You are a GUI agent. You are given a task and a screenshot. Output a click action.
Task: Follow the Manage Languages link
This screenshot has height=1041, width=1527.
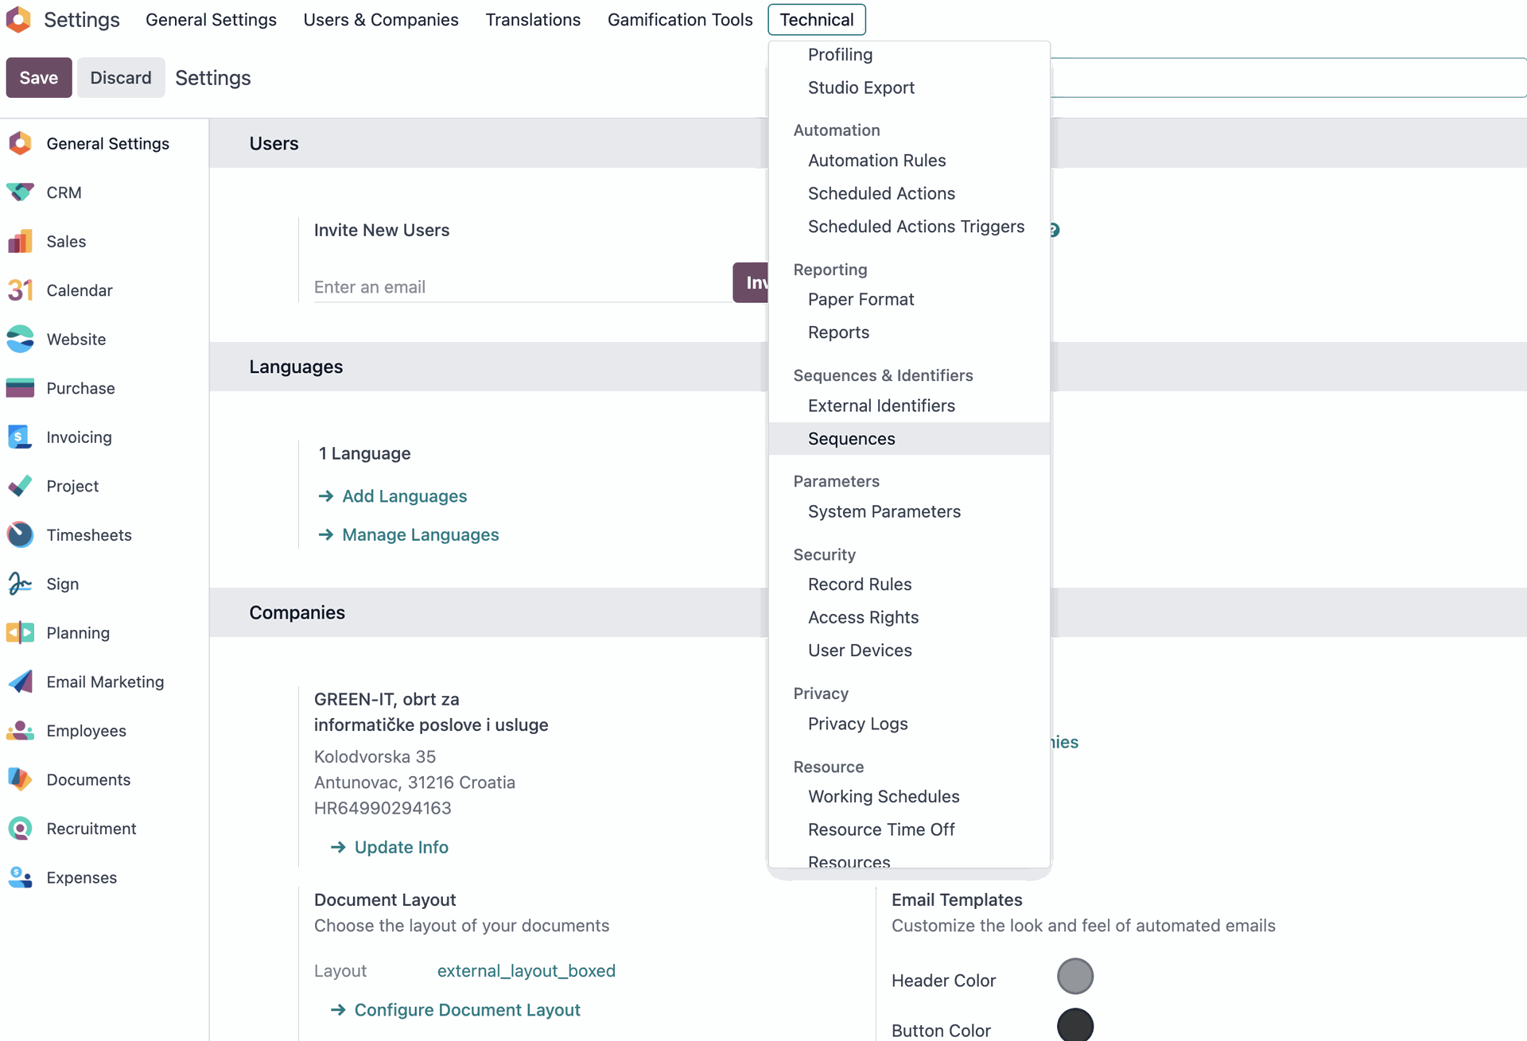point(421,534)
